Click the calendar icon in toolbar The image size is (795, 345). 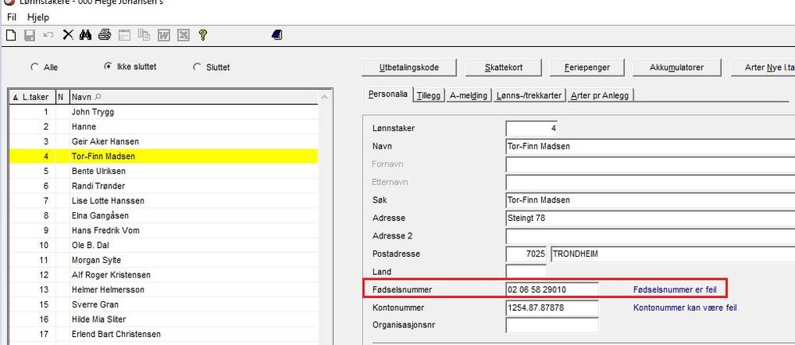124,35
